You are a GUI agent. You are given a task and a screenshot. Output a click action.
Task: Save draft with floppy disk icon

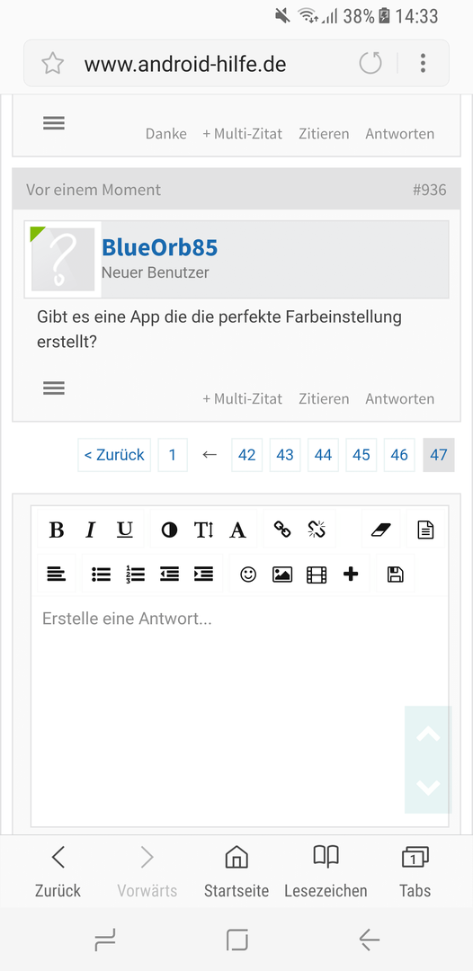pyautogui.click(x=395, y=574)
